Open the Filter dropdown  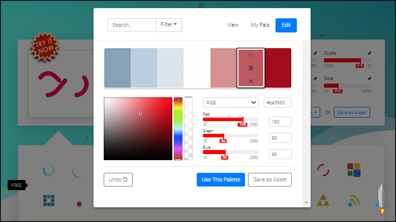pos(169,25)
